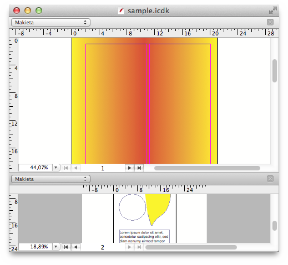Expand zoom dropdown next to 18,89%
This screenshot has height=265, width=288.
(56, 247)
